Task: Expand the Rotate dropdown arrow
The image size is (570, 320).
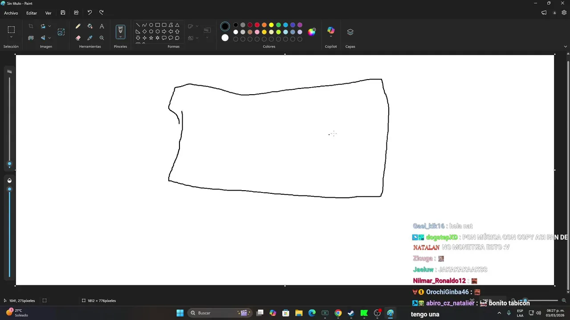Action: [x=49, y=27]
